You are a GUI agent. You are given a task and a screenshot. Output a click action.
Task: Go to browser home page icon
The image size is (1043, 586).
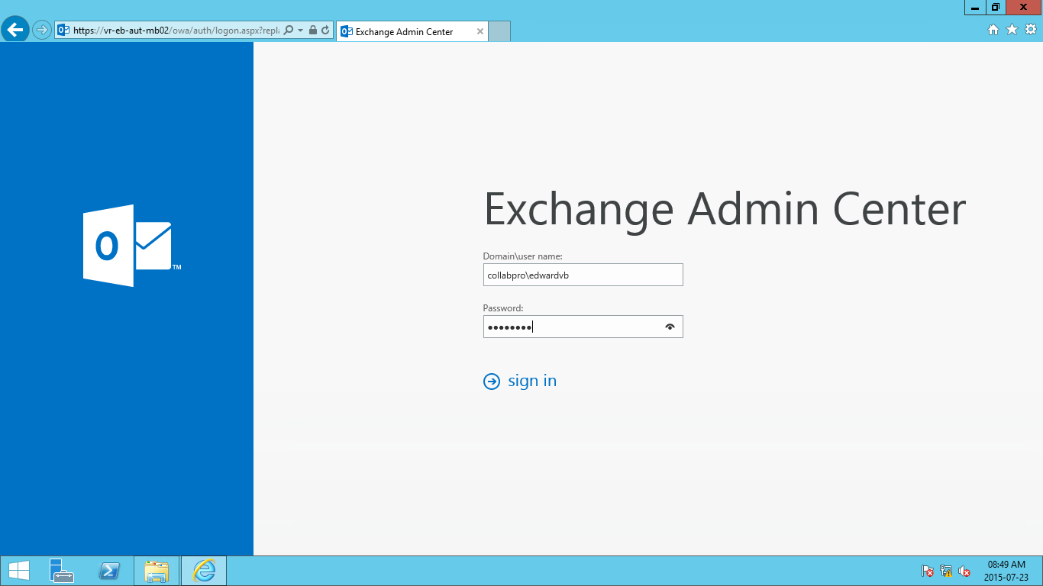pyautogui.click(x=993, y=30)
